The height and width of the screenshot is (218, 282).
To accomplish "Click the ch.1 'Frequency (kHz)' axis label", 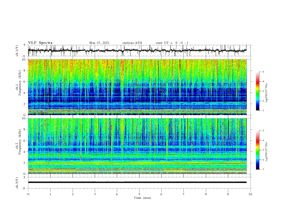I will point(20,83).
